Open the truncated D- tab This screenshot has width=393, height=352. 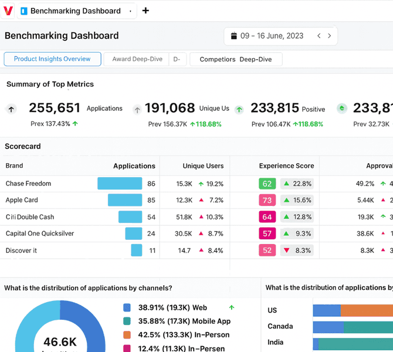[x=177, y=59]
